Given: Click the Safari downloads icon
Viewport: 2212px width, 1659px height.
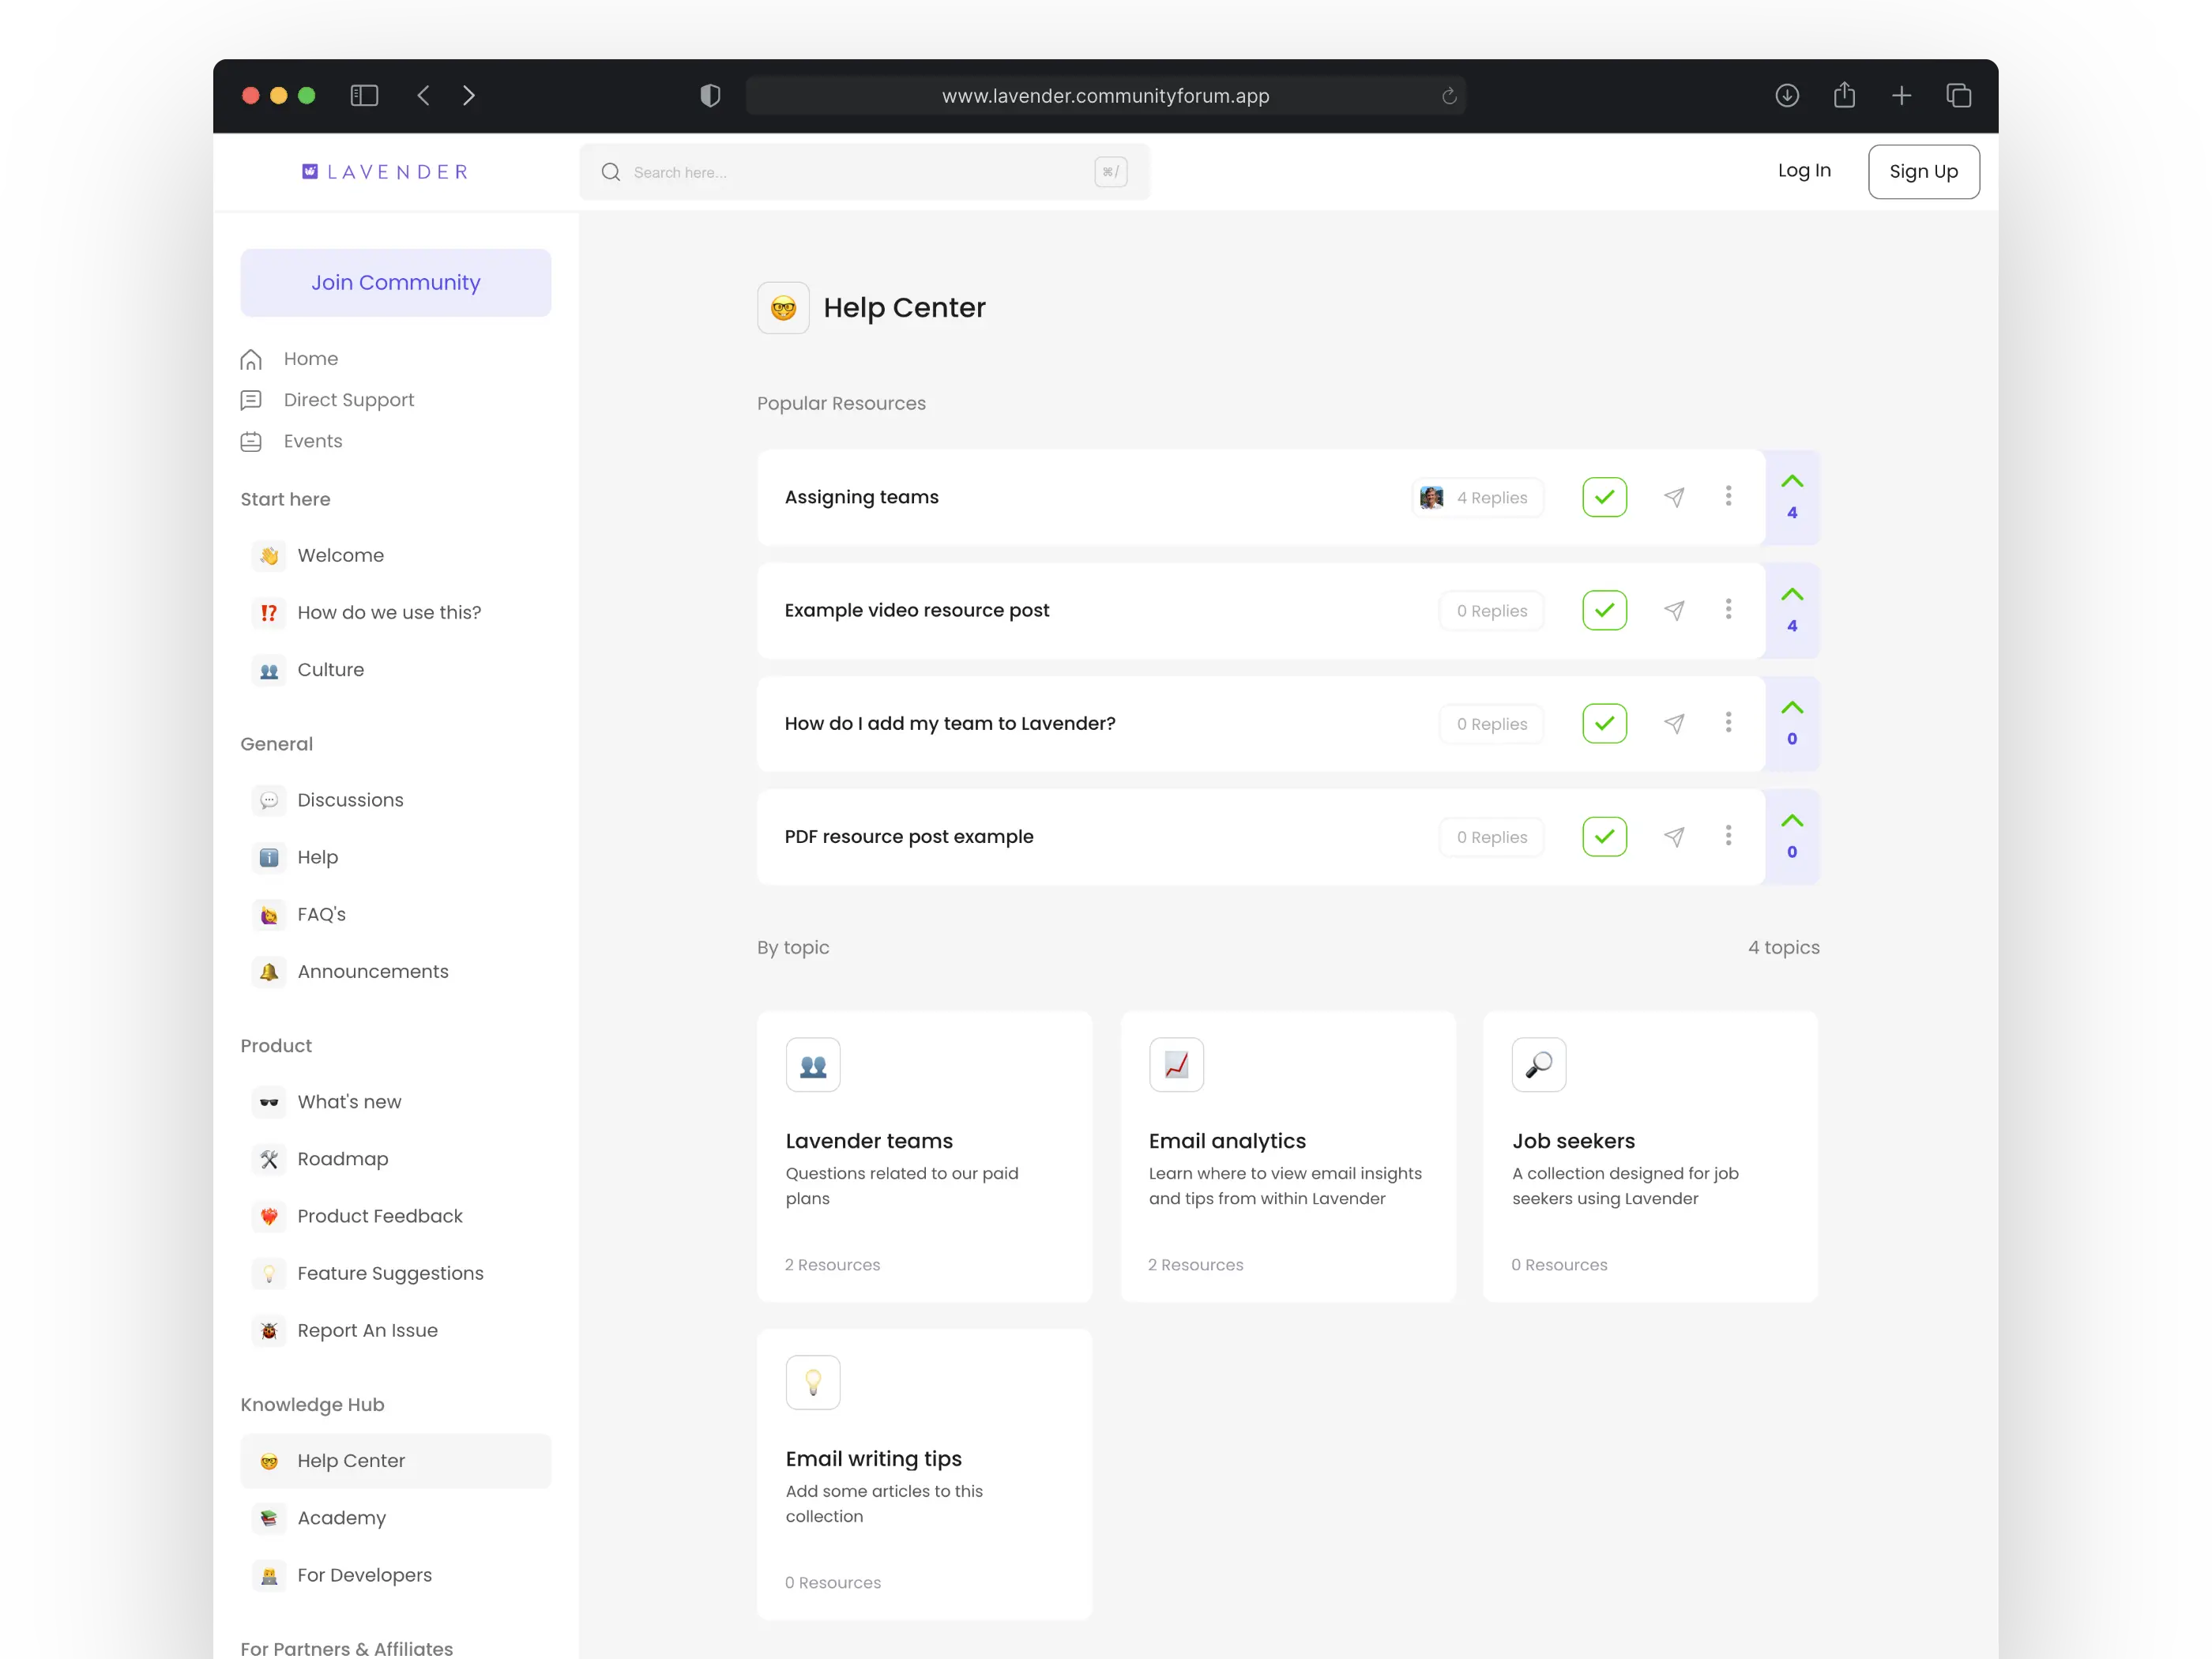Looking at the screenshot, I should click(x=1787, y=95).
